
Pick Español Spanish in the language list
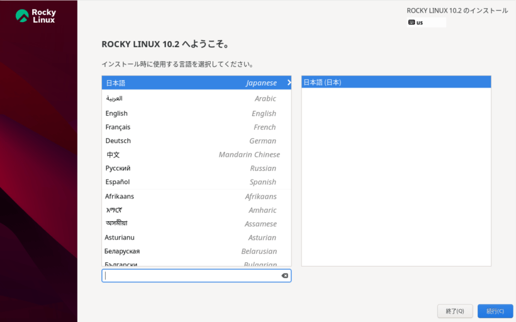pyautogui.click(x=196, y=182)
